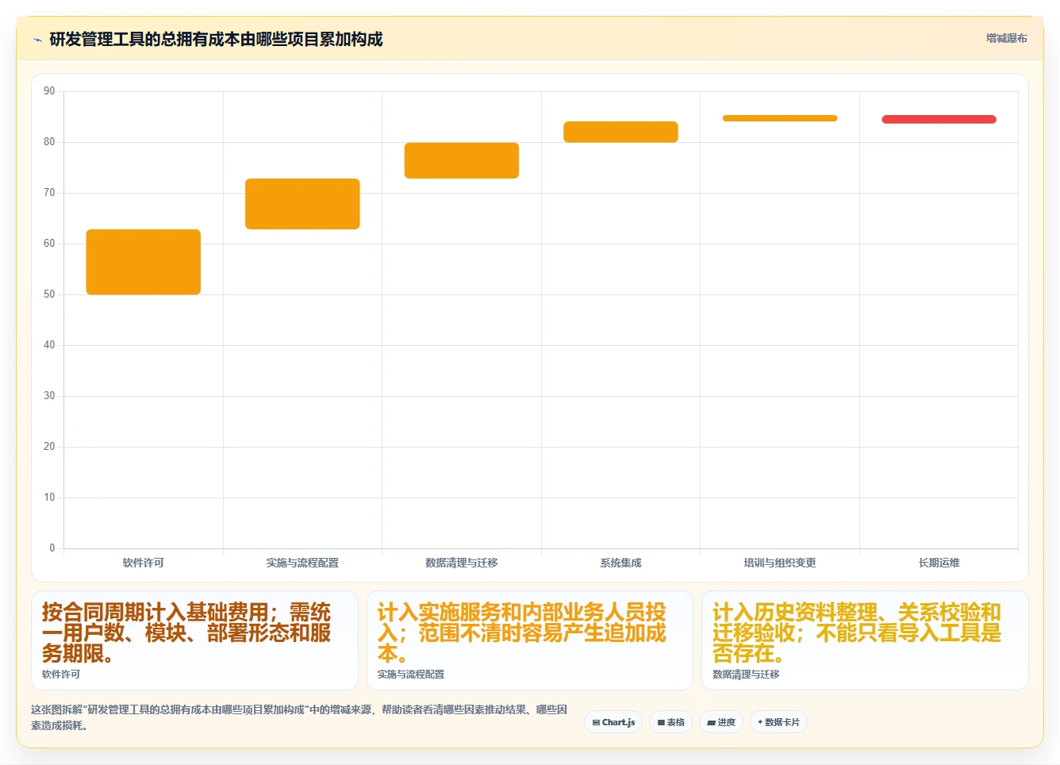Click the y-axis value 50

[x=49, y=294]
